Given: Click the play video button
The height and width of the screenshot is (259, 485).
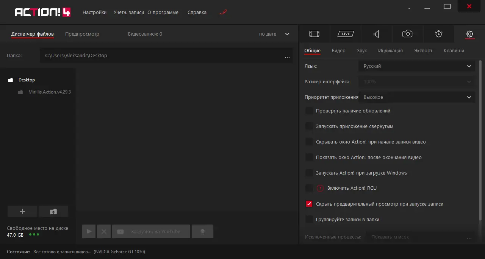Looking at the screenshot, I should (89, 231).
